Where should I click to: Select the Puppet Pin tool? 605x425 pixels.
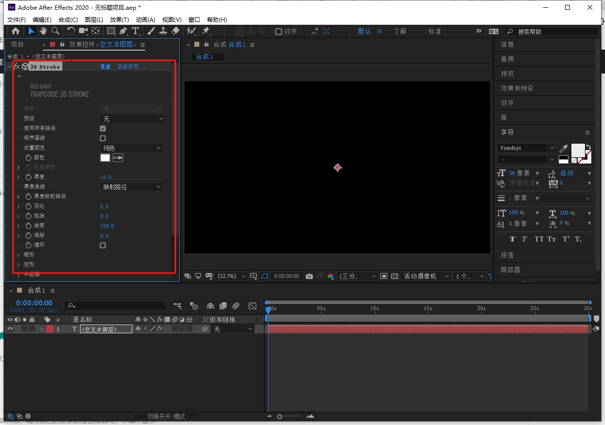point(206,31)
